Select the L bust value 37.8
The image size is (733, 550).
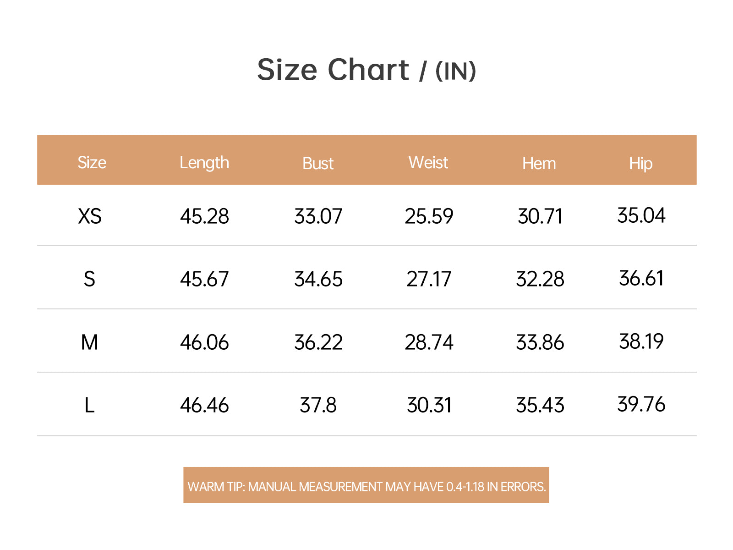point(318,405)
